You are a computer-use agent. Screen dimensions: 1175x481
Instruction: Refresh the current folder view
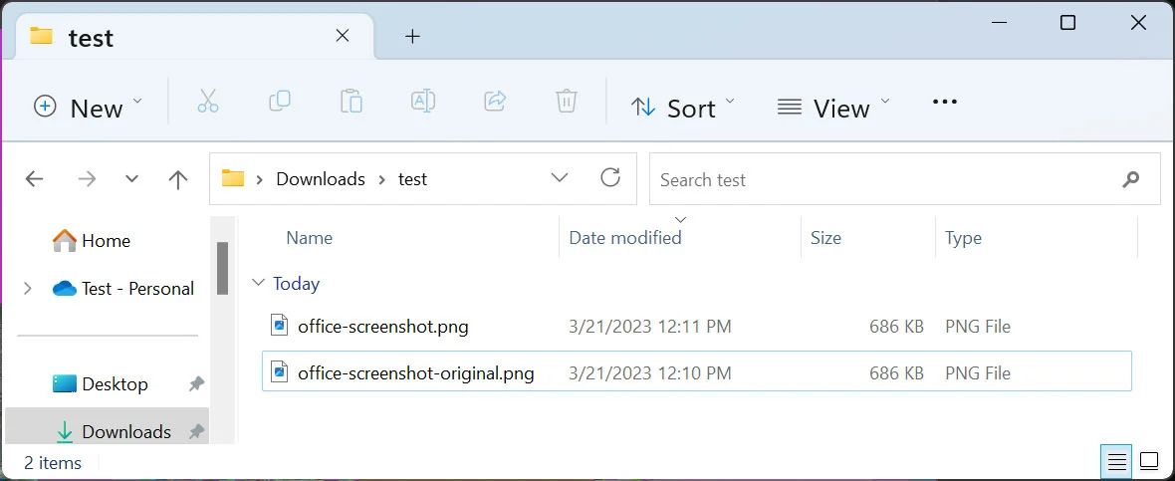[x=610, y=178]
